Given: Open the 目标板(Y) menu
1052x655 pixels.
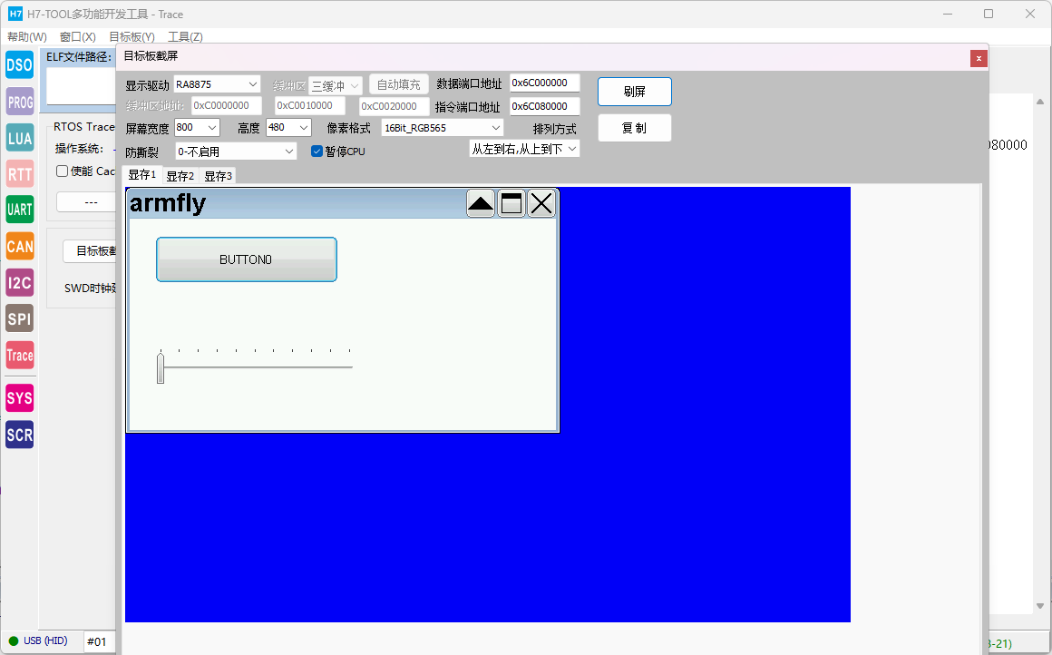Looking at the screenshot, I should click(131, 37).
